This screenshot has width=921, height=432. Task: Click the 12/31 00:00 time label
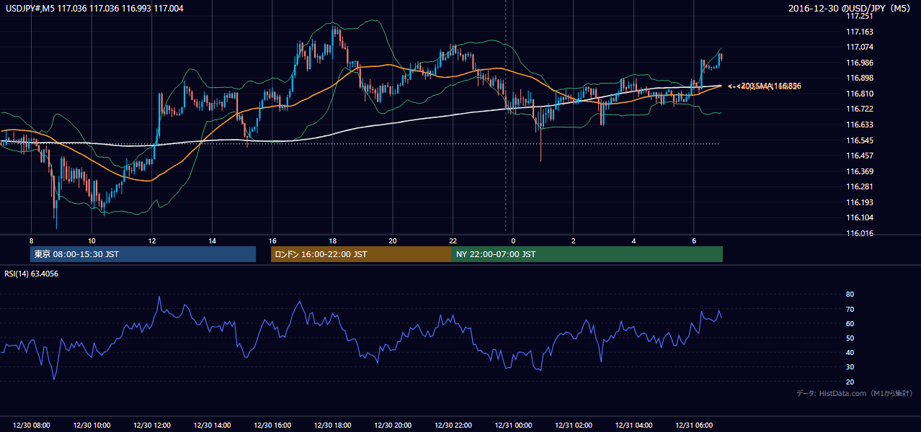point(513,426)
